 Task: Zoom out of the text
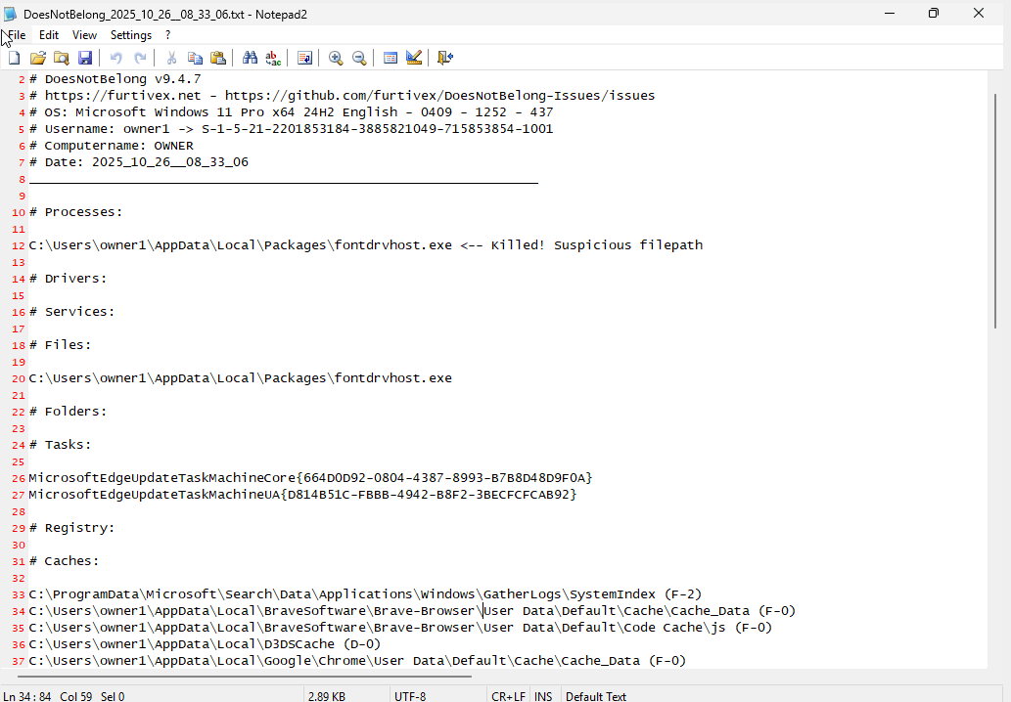pyautogui.click(x=359, y=58)
